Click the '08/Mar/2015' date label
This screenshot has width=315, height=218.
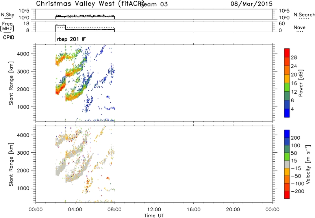coord(251,4)
